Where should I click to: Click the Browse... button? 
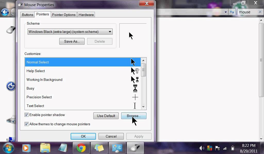pyautogui.click(x=134, y=116)
